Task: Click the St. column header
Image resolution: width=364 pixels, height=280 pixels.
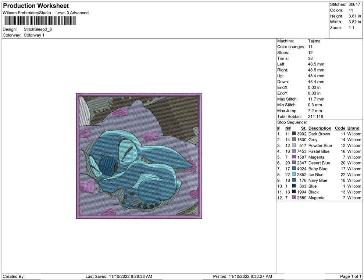Action: [x=304, y=128]
